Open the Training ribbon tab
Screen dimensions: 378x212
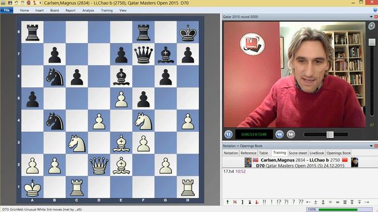107,11
